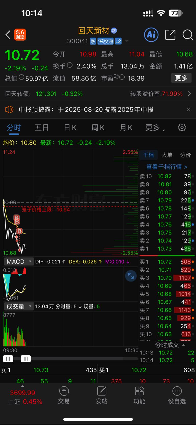
Task: Expand stock code dropdown arrow
Action: (127, 41)
